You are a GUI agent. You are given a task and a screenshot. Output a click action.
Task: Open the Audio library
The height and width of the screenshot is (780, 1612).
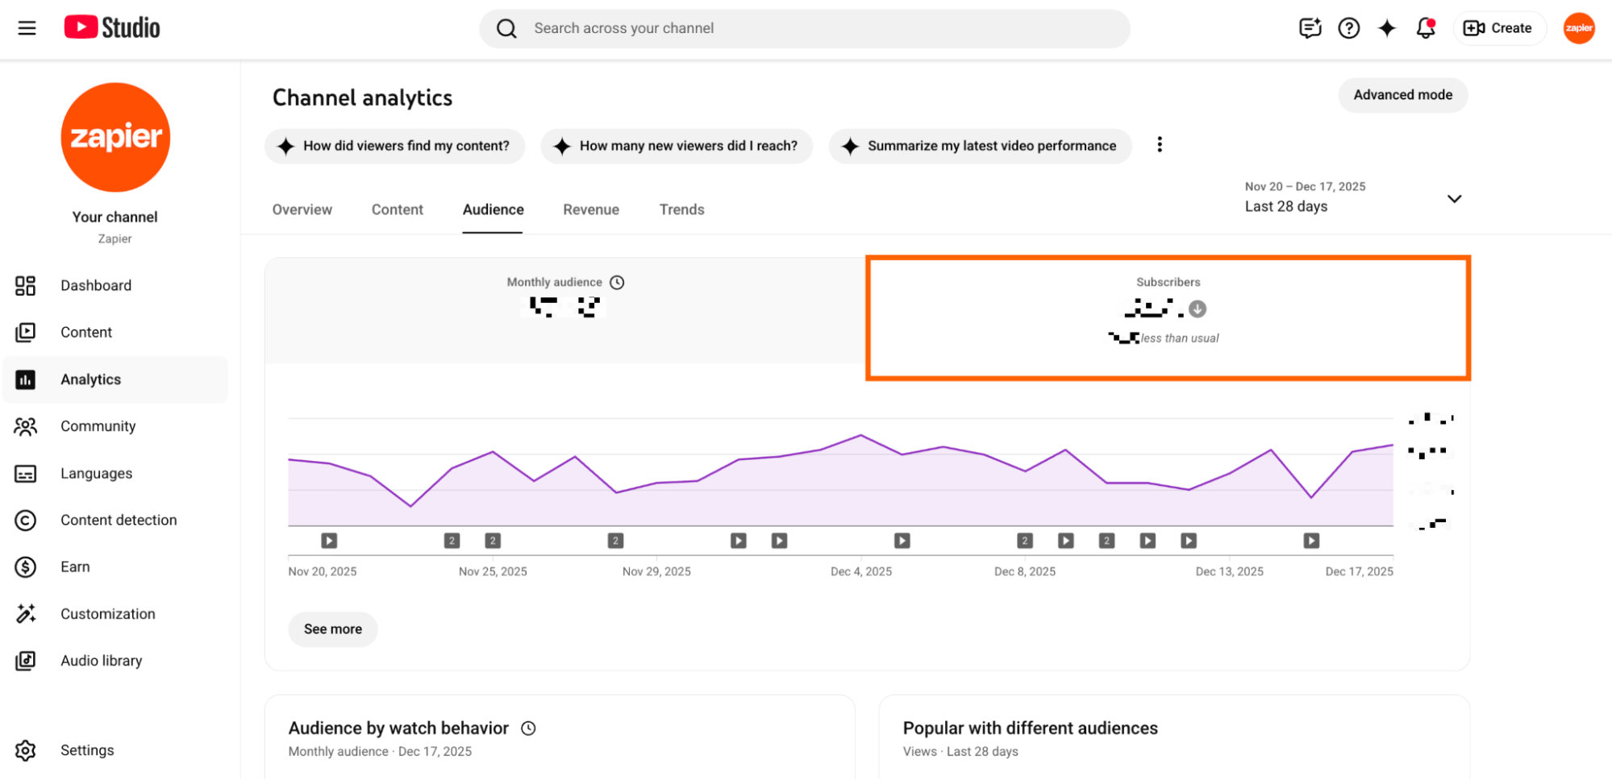(x=100, y=660)
